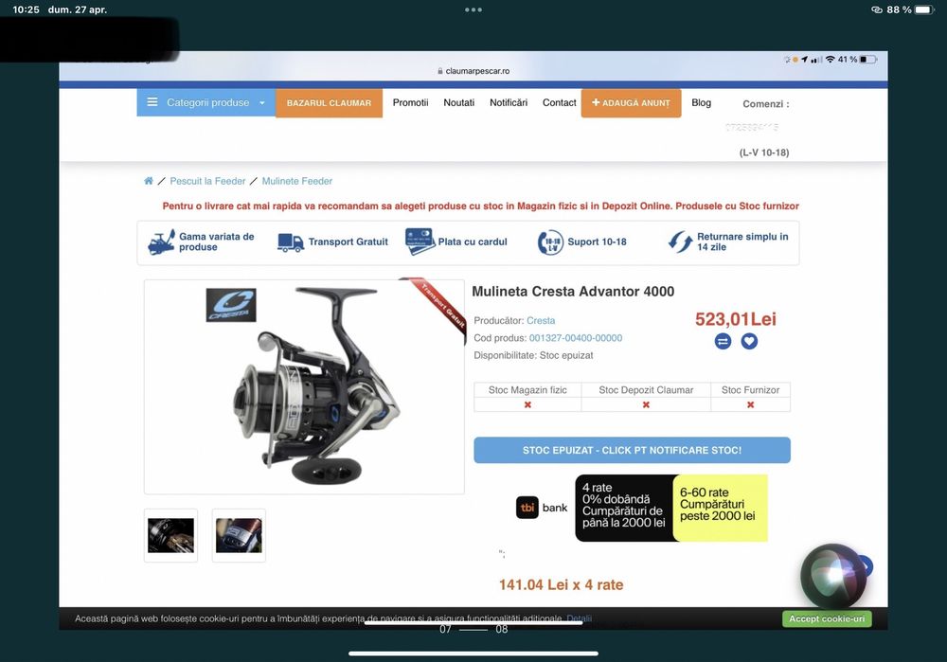Select the second reel thumbnail
This screenshot has height=662, width=947.
239,535
